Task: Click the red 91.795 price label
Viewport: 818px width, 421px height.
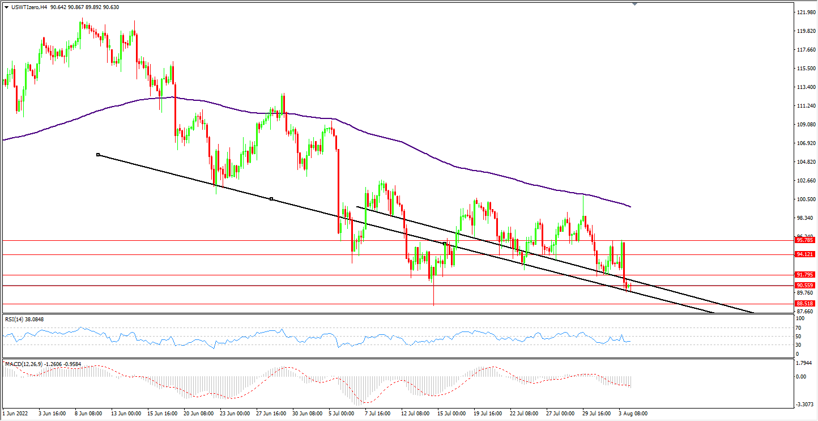Action: (804, 275)
